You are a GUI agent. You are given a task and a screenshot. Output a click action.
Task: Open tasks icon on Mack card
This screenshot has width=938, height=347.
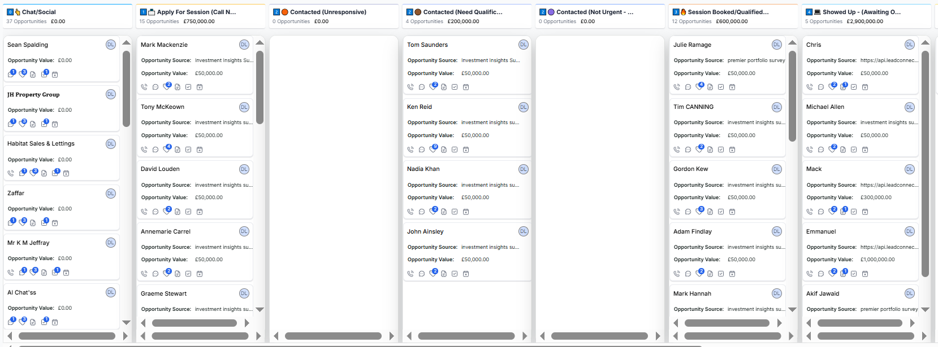coord(854,212)
